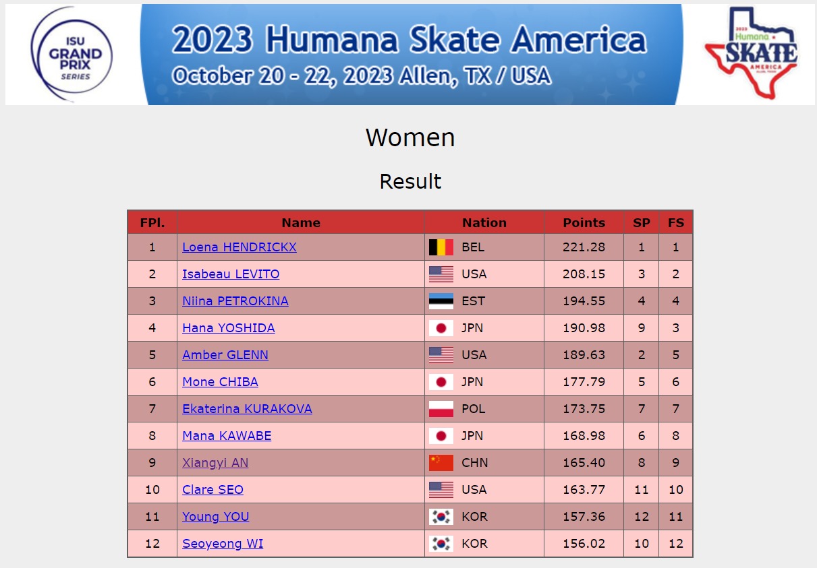Click the Points column header

pyautogui.click(x=584, y=222)
